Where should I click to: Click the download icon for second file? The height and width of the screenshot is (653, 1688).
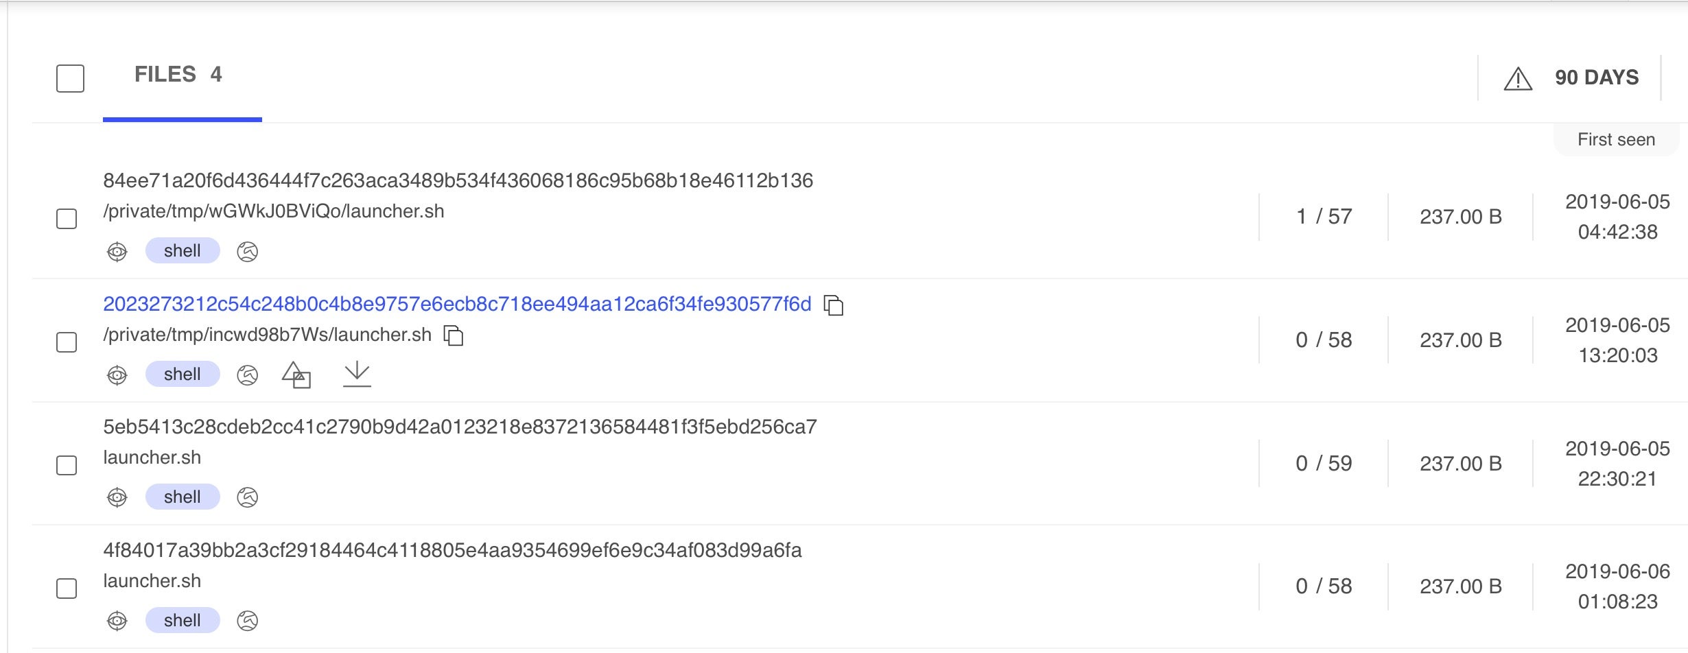pos(357,375)
